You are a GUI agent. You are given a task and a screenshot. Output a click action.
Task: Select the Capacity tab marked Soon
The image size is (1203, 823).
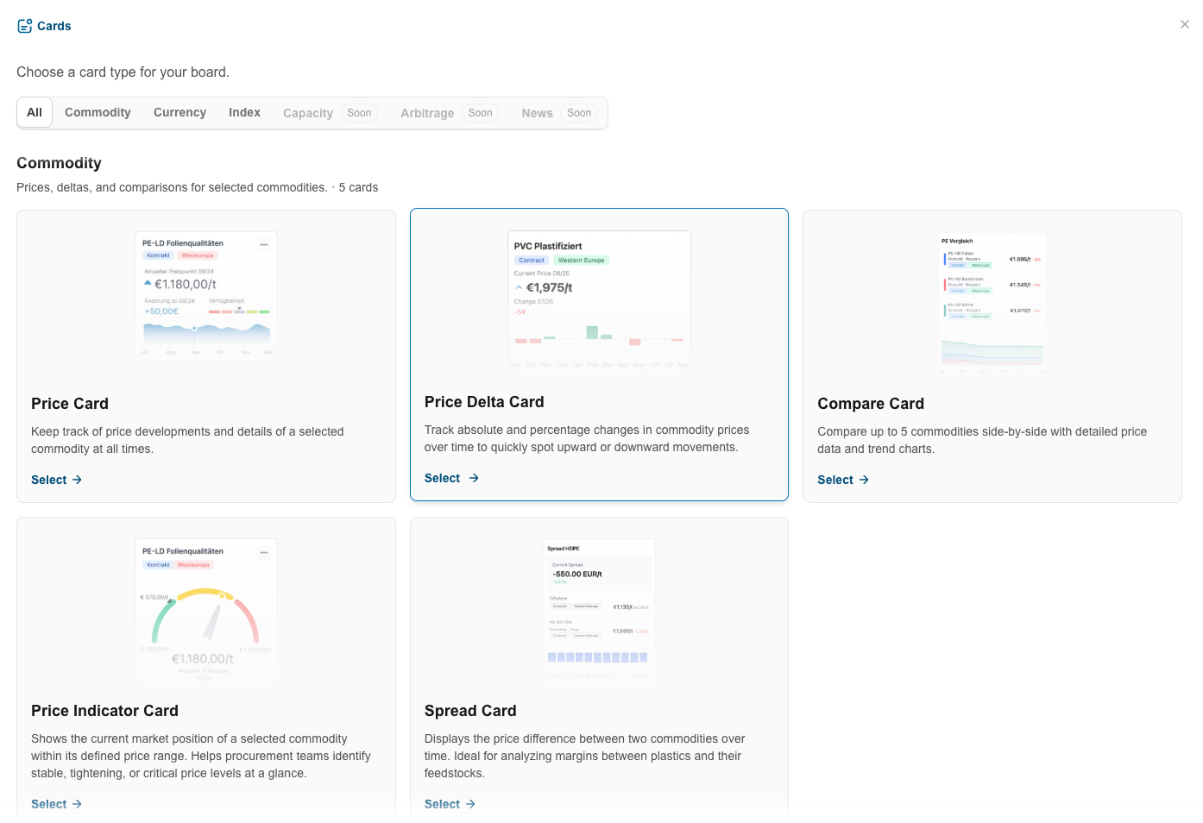click(x=330, y=113)
